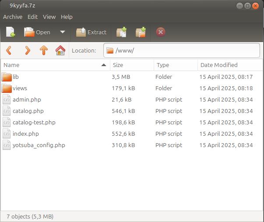The image size is (264, 222).
Task: Go to the home location icon
Action: 60,50
